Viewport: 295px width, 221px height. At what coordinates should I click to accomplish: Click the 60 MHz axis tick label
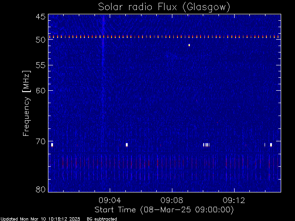pos(41,90)
